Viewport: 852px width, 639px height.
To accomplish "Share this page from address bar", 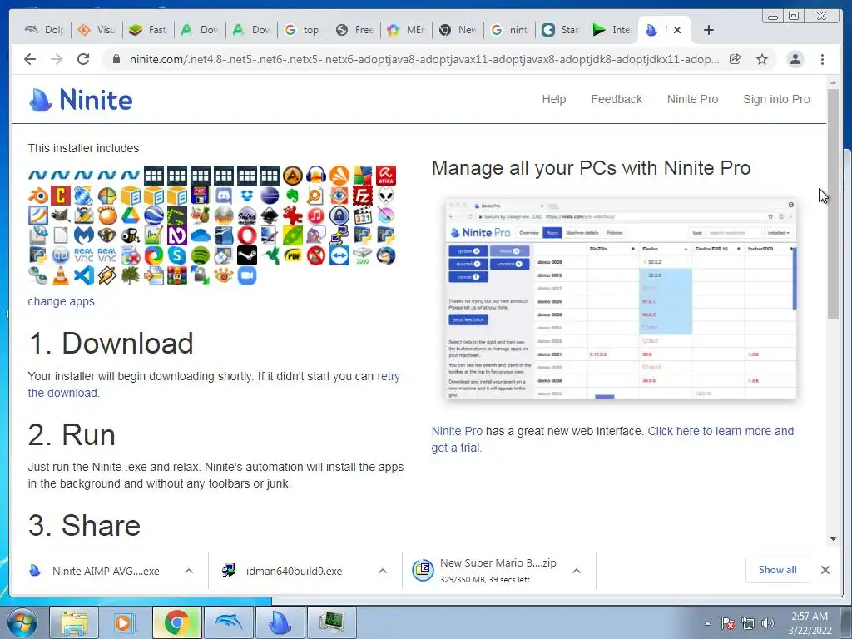I will coord(736,59).
